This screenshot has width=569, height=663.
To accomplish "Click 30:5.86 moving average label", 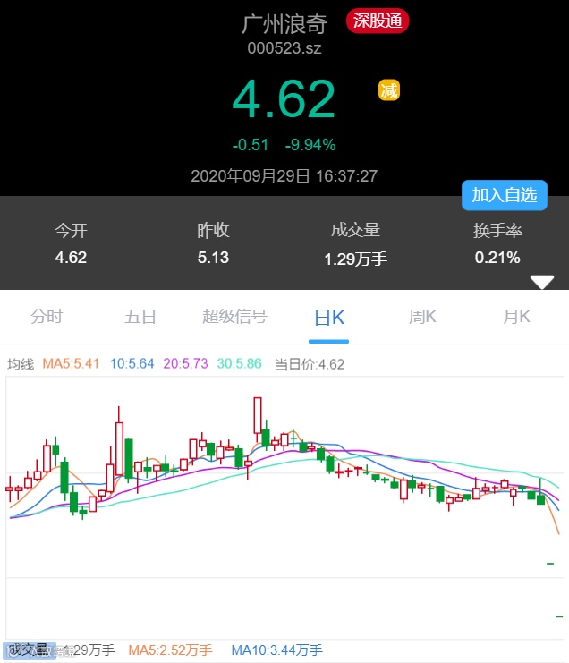I will click(x=239, y=363).
